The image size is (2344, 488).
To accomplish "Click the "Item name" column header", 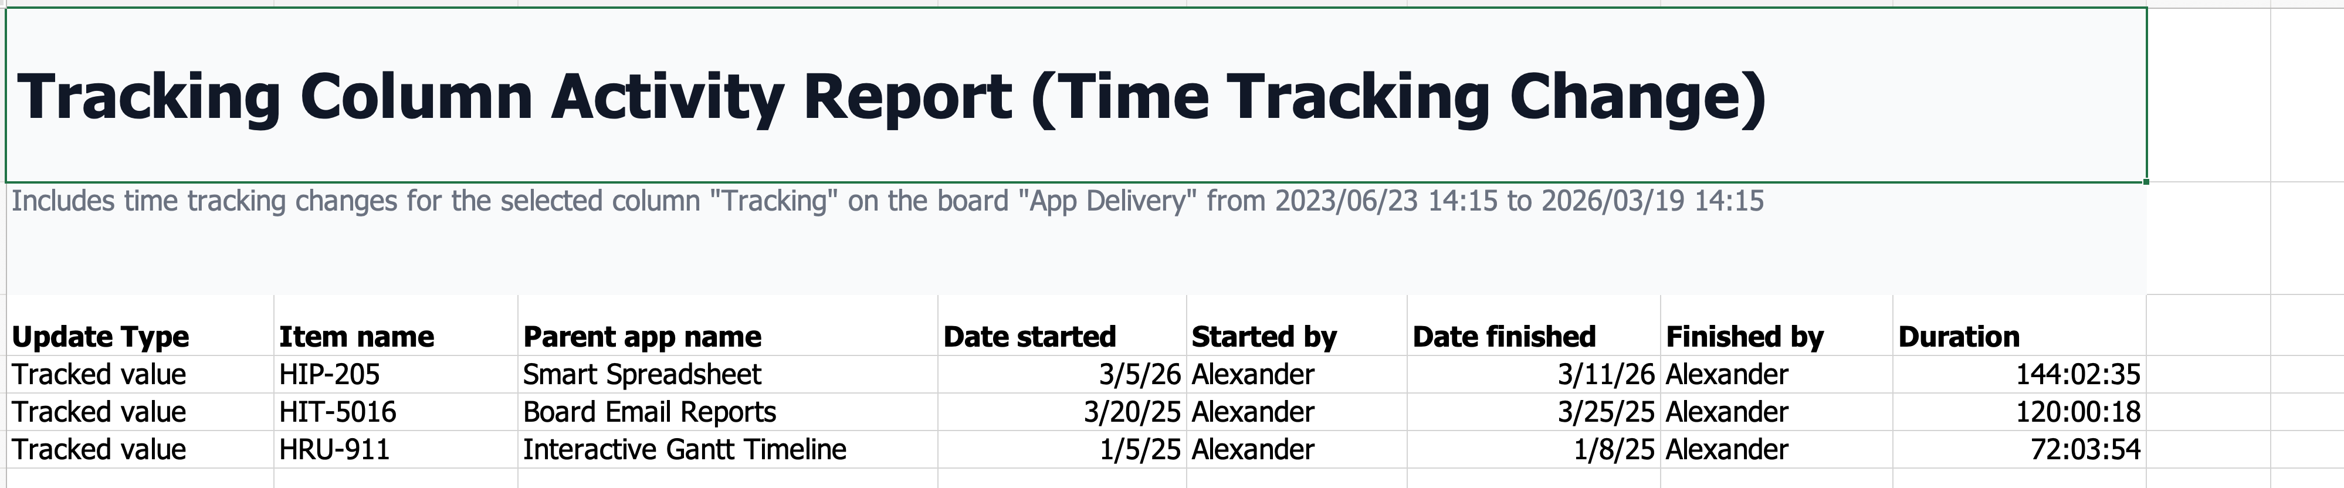I will pyautogui.click(x=357, y=337).
